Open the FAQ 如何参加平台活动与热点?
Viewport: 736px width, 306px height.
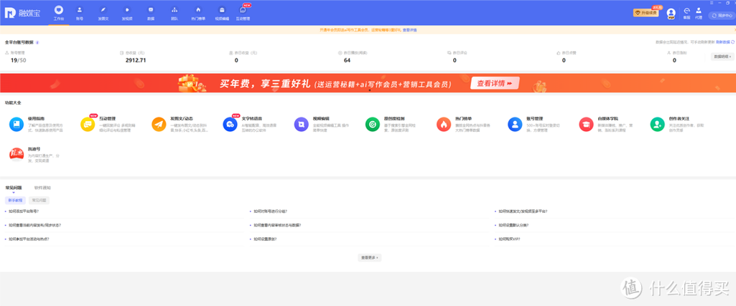tap(29, 239)
